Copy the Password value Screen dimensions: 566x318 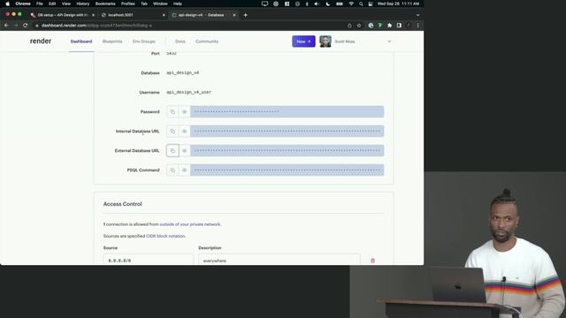coord(172,112)
